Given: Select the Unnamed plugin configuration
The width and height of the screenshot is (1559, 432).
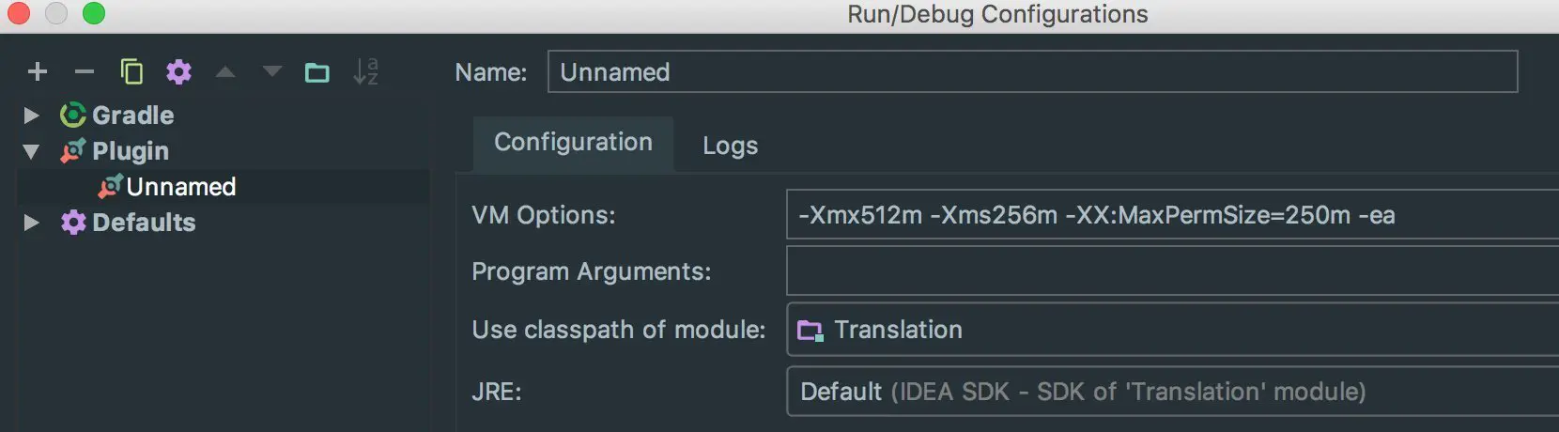Looking at the screenshot, I should 180,187.
